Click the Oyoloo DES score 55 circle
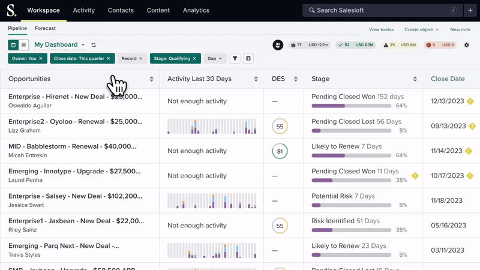The width and height of the screenshot is (480, 270). click(280, 127)
